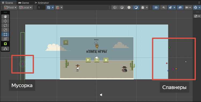Toggle scene audio icon
201x102 pixels.
[164, 7]
